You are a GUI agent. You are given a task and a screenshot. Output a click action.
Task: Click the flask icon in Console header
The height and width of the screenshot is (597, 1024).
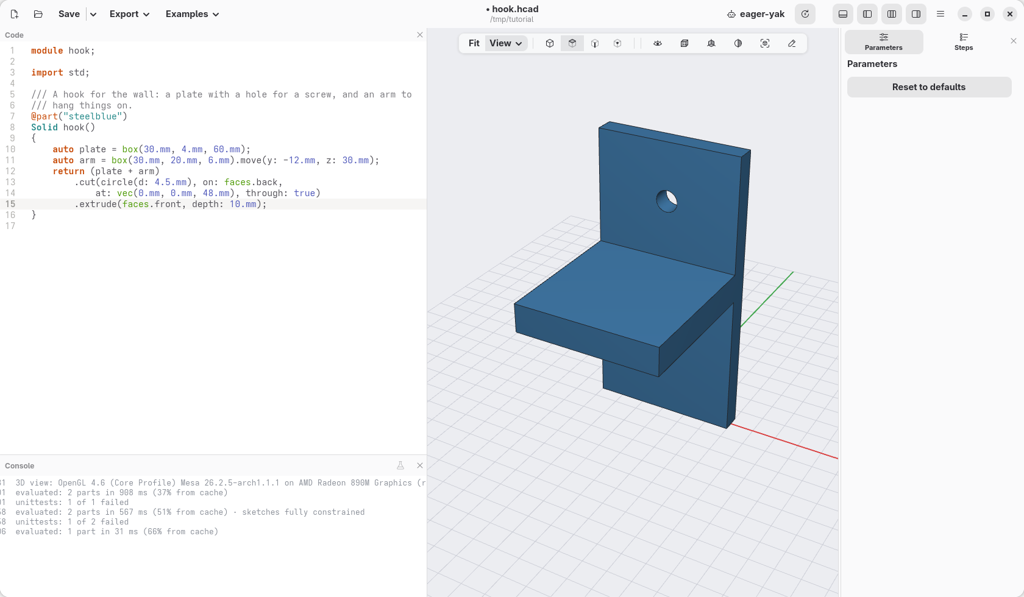pos(400,465)
